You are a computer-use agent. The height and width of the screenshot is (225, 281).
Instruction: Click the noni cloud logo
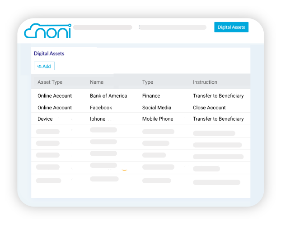pyautogui.click(x=48, y=31)
